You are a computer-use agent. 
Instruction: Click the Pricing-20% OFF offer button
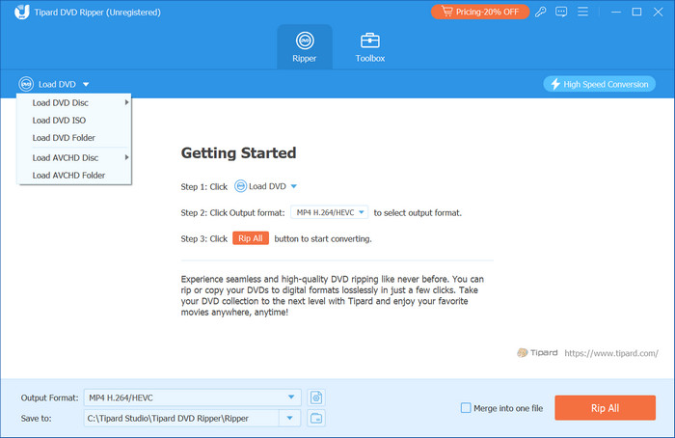[480, 12]
